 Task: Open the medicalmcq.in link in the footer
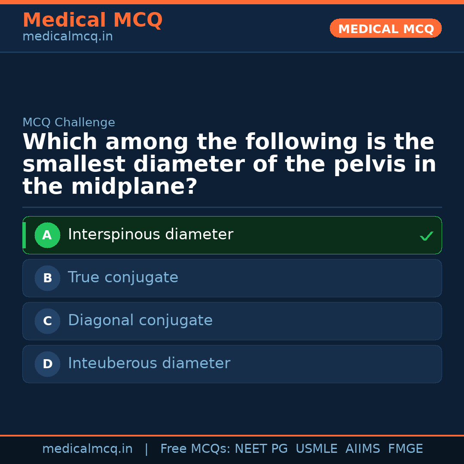point(87,449)
